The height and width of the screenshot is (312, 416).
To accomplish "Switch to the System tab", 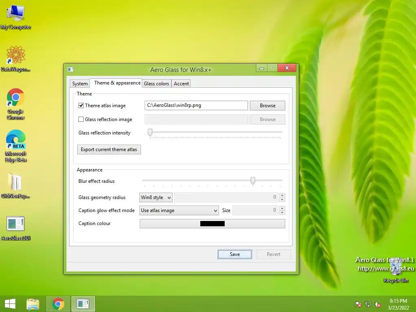I will [80, 84].
